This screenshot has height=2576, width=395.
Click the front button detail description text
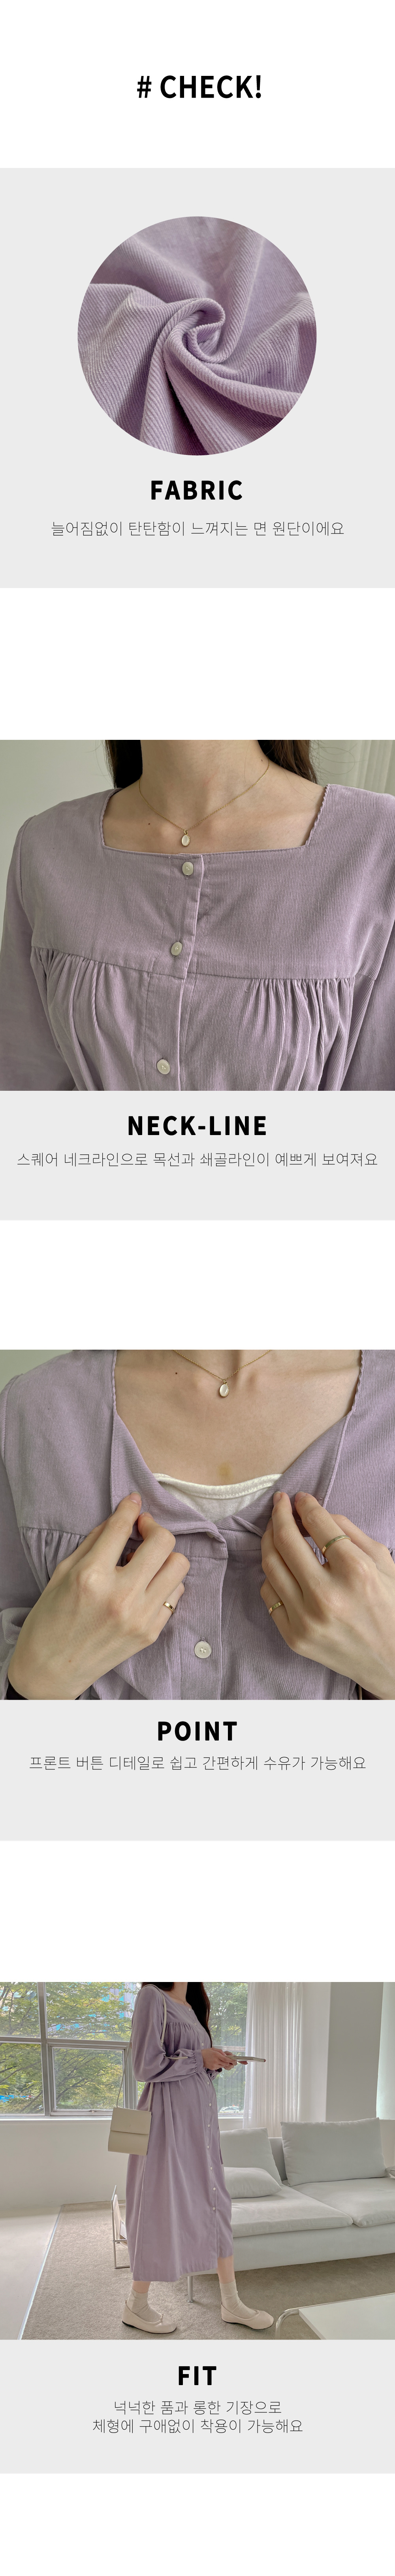(x=197, y=1763)
